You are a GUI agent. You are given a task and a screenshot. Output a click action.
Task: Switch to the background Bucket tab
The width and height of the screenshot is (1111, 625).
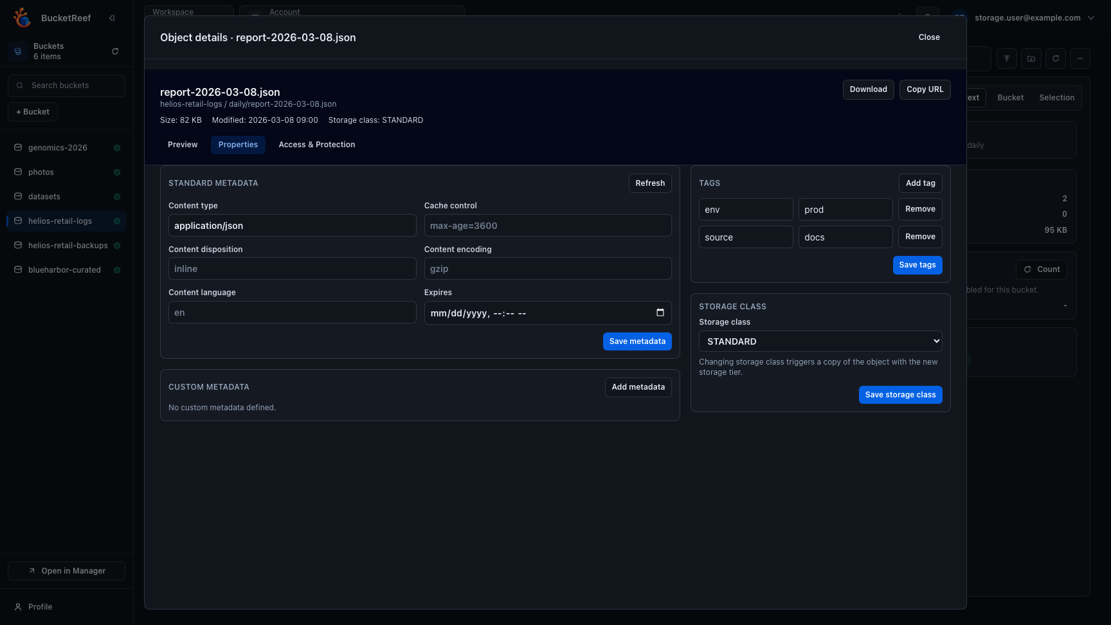[1011, 98]
